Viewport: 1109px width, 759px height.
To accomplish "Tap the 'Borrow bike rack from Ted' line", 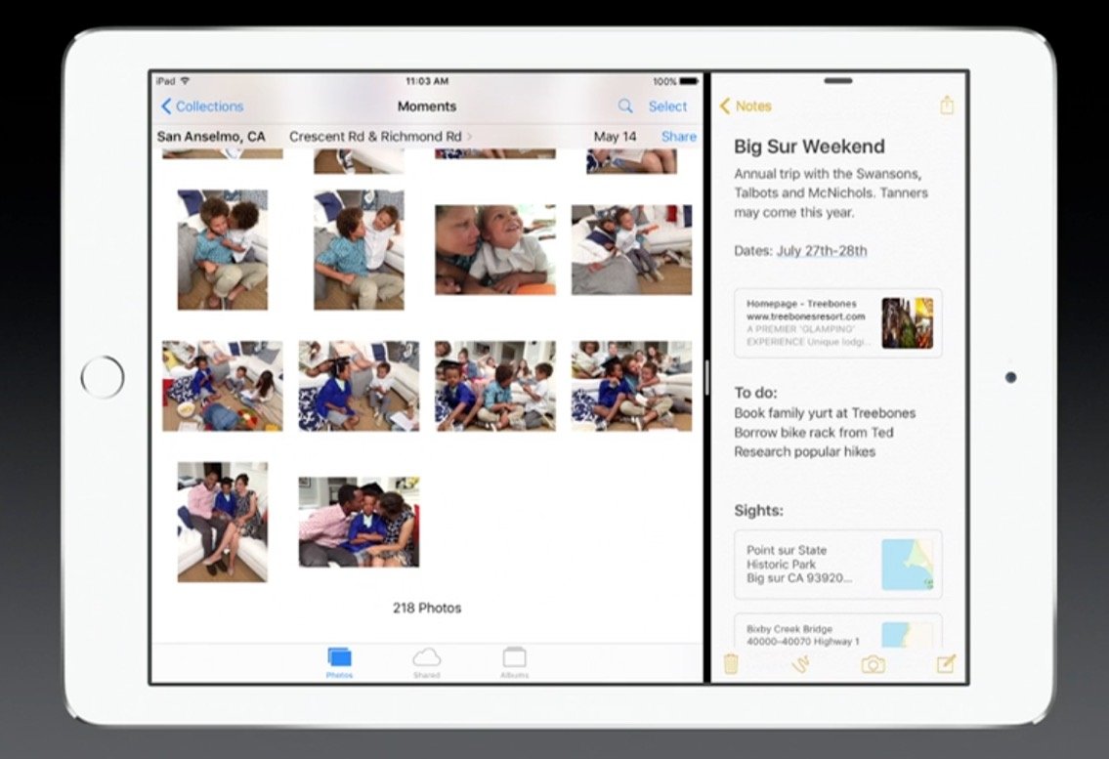I will 813,432.
